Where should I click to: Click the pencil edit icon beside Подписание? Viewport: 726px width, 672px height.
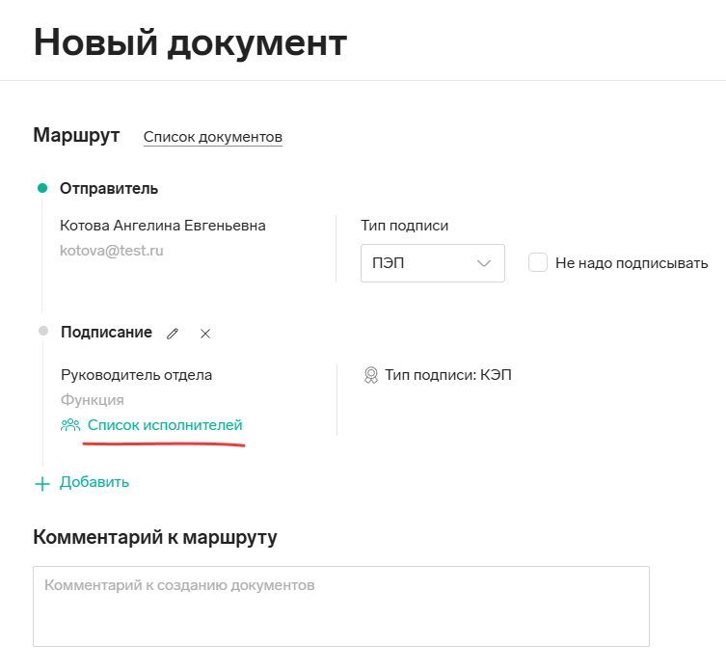tap(173, 334)
